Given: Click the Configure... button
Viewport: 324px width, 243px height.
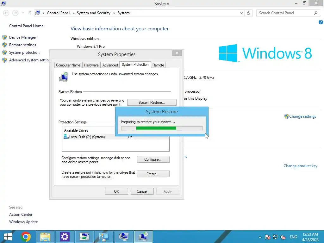Looking at the screenshot, I should tap(153, 159).
